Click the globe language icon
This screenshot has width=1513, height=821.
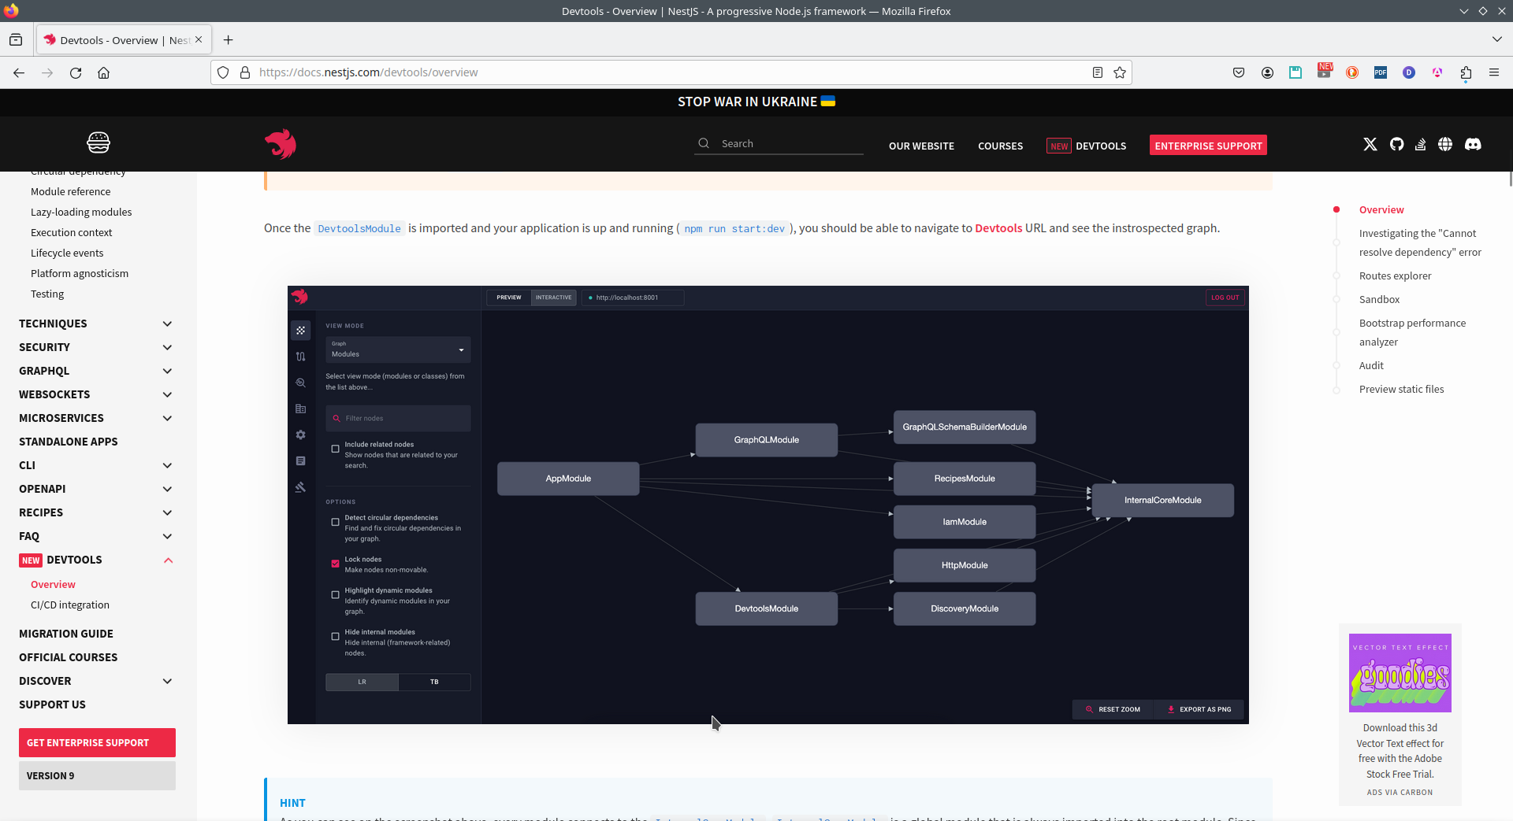pos(1445,144)
